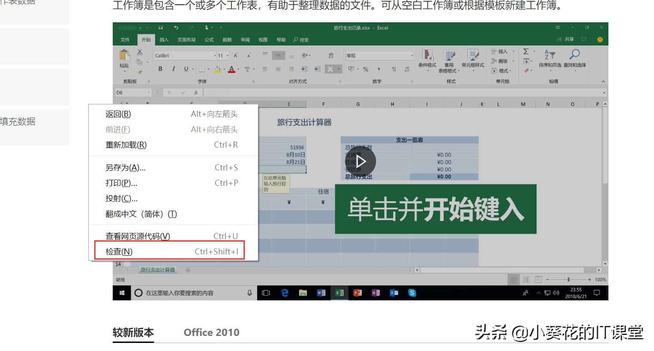Select the Office 2010 link below
Image resolution: width=654 pixels, height=351 pixels.
(x=211, y=333)
